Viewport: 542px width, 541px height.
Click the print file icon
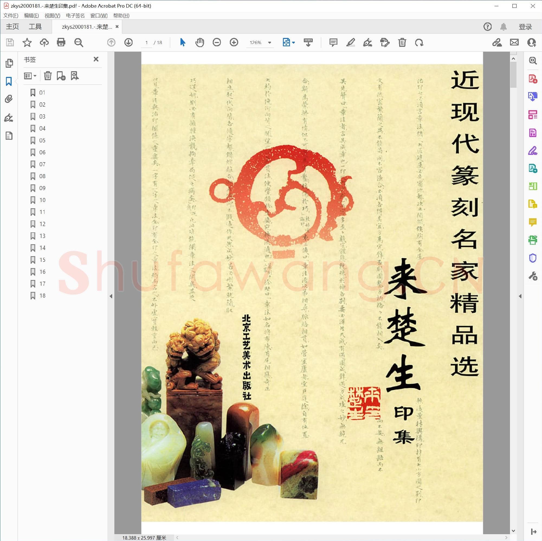coord(61,43)
